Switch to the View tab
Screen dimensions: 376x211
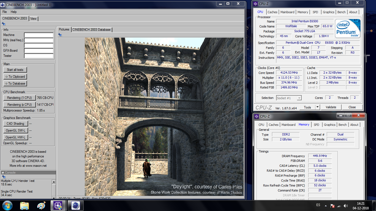pos(33,19)
